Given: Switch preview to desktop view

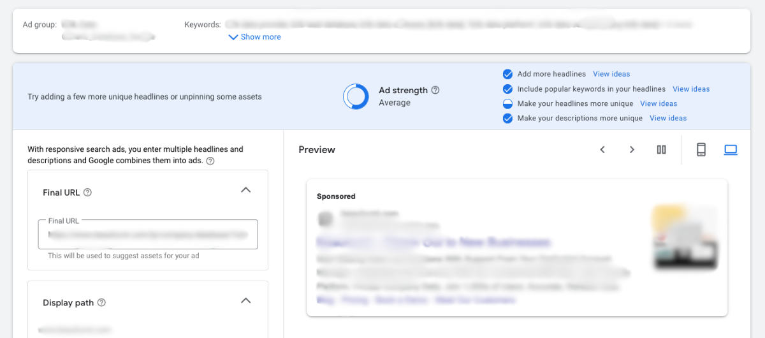Looking at the screenshot, I should point(731,150).
